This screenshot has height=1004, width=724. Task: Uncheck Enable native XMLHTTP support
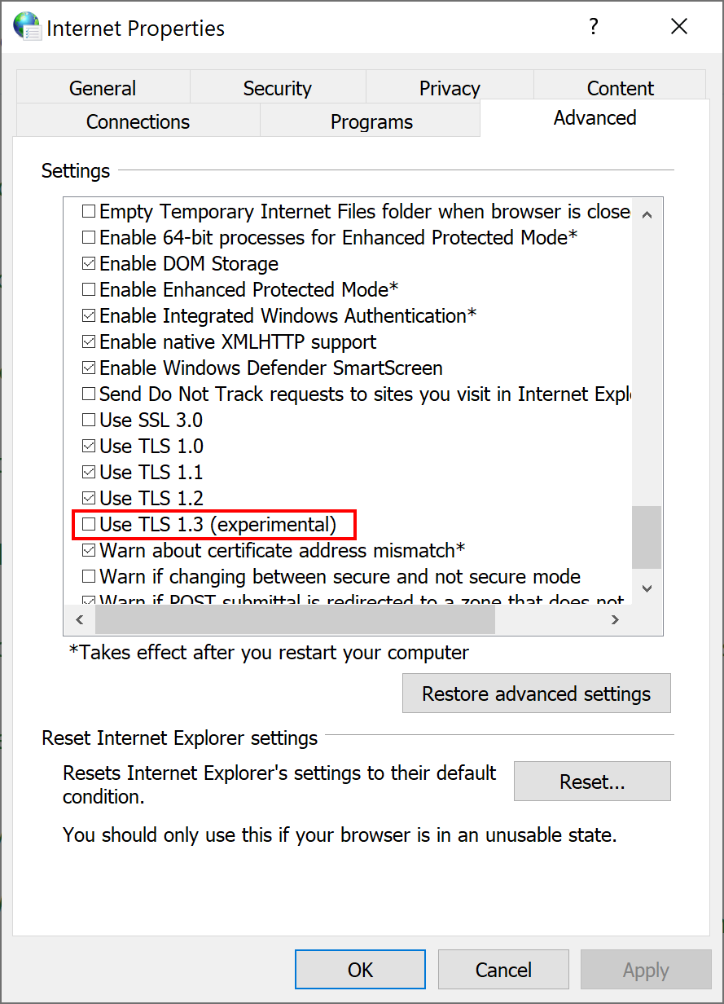[88, 341]
